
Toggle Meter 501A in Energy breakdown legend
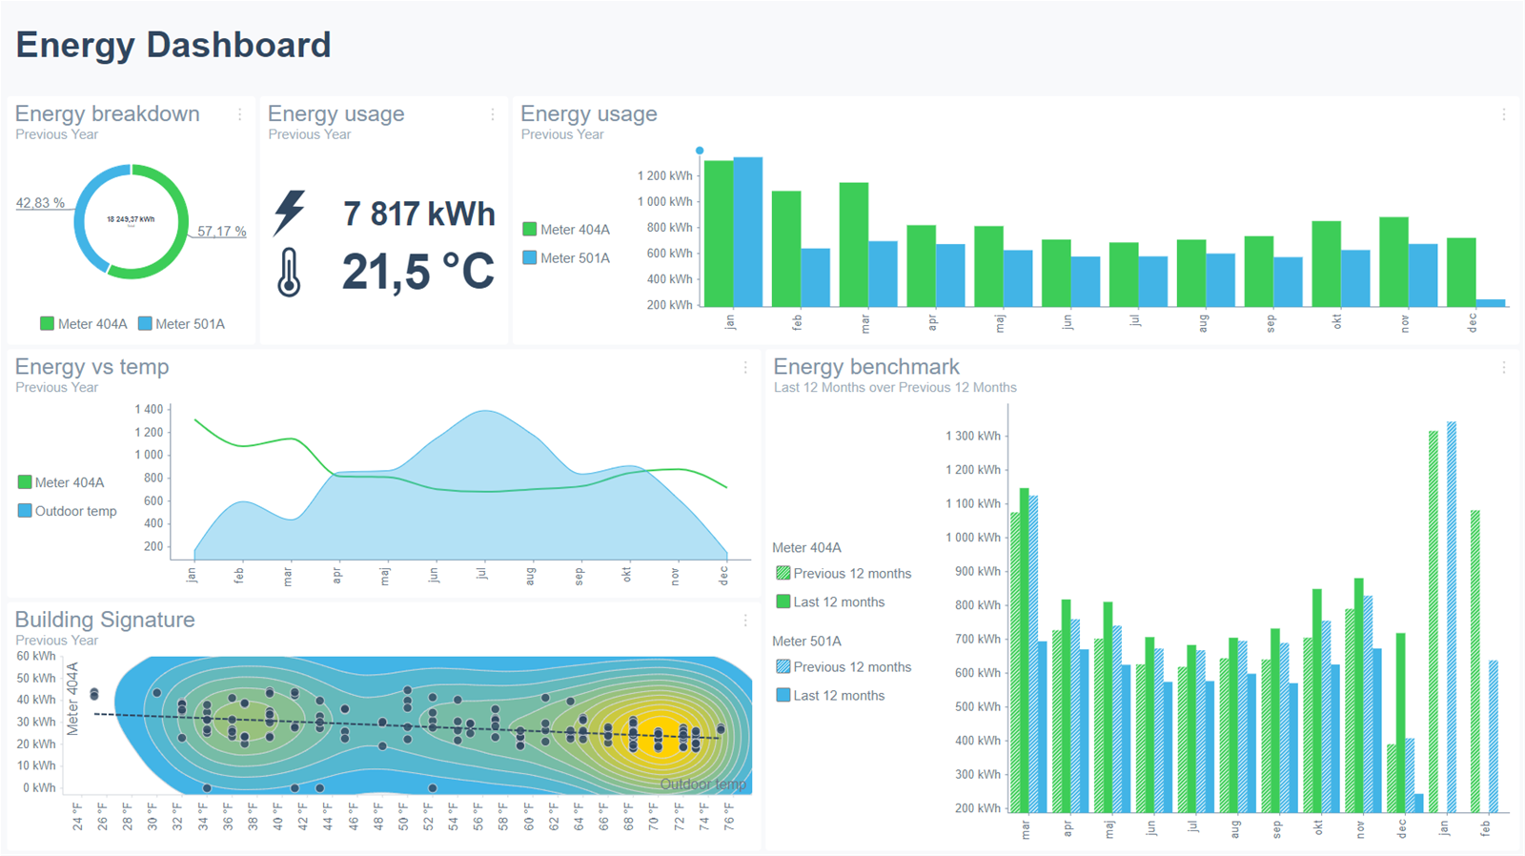[x=182, y=324]
